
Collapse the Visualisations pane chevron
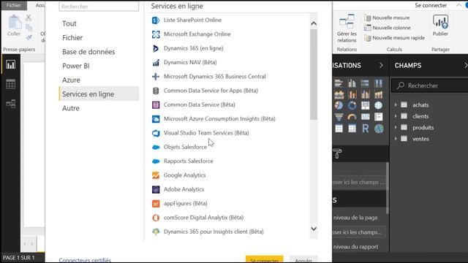tap(381, 65)
